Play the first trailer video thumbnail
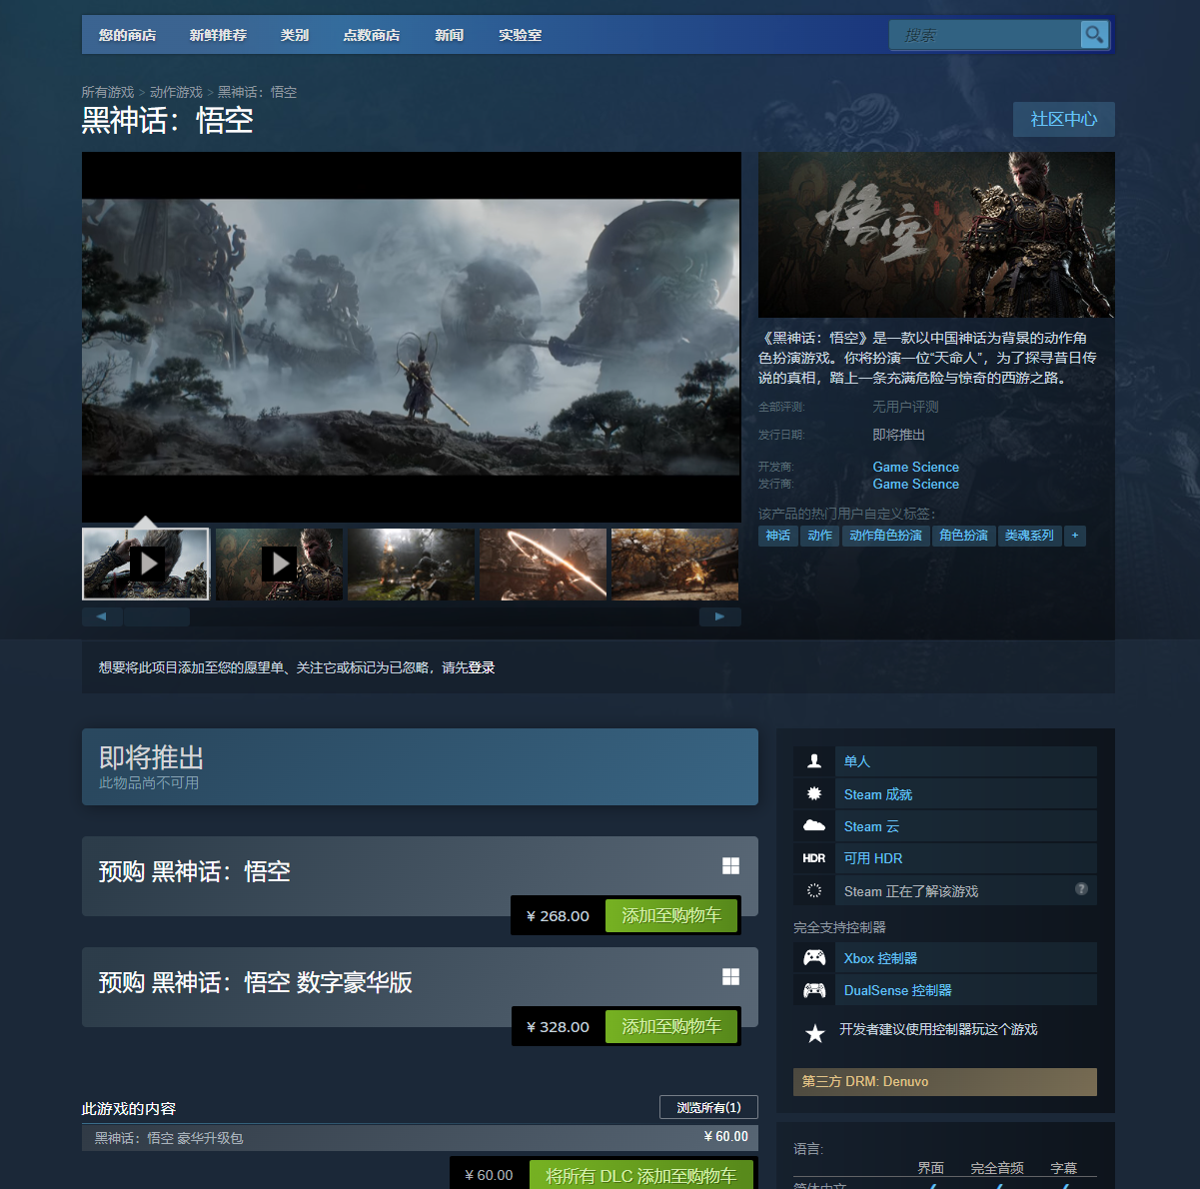This screenshot has height=1189, width=1200. (146, 564)
